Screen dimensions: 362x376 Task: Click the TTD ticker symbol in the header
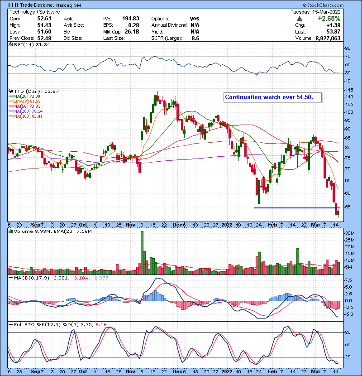[13, 5]
